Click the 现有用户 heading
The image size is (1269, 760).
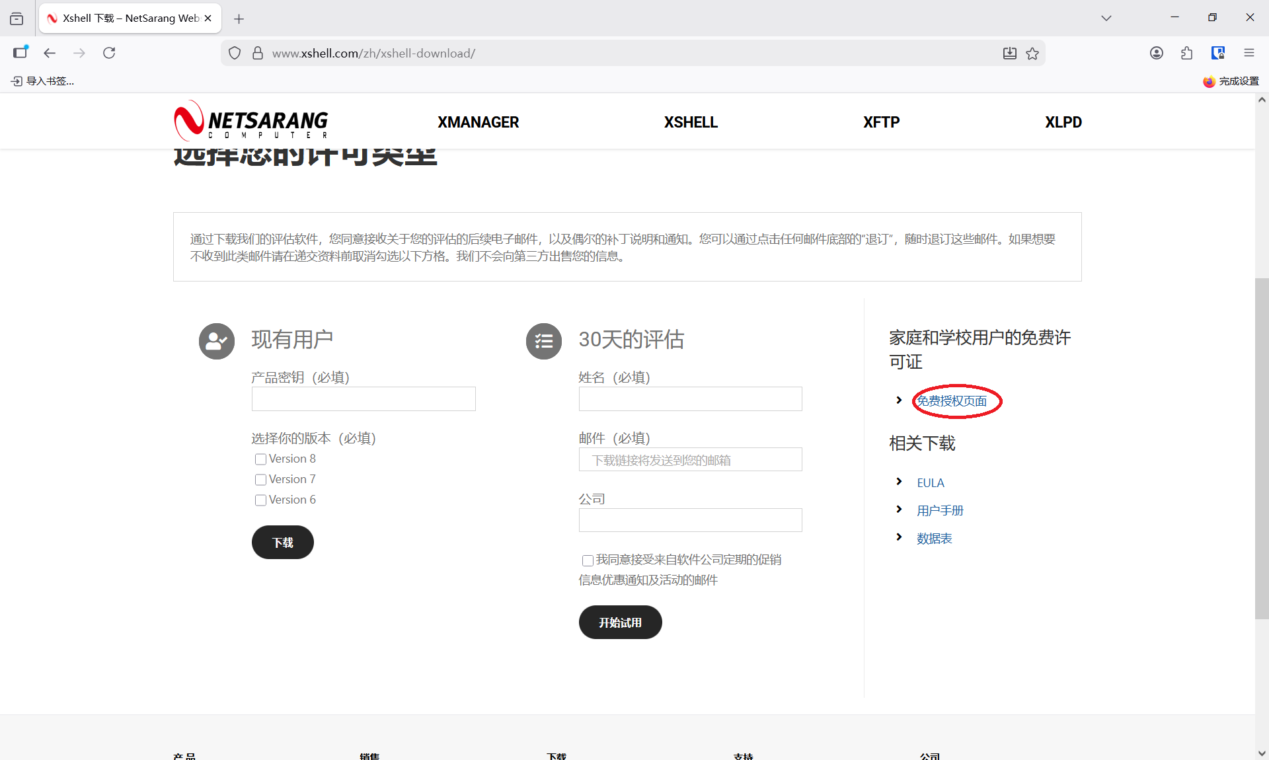pos(292,340)
